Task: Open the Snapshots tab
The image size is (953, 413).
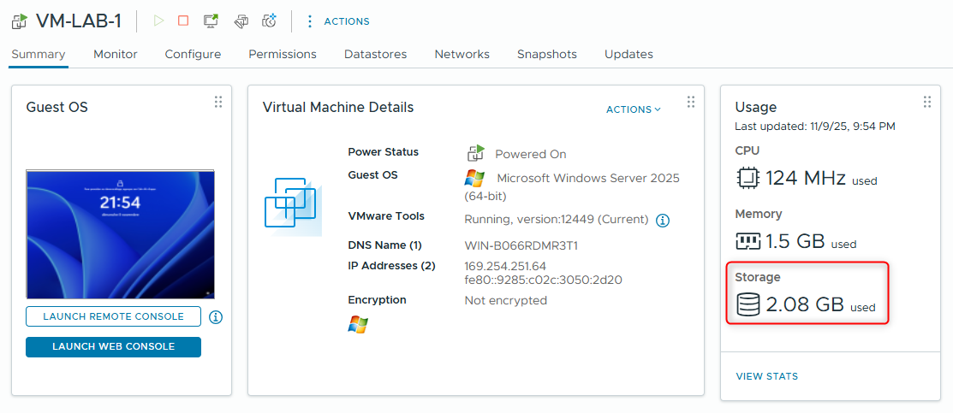Action: click(547, 54)
